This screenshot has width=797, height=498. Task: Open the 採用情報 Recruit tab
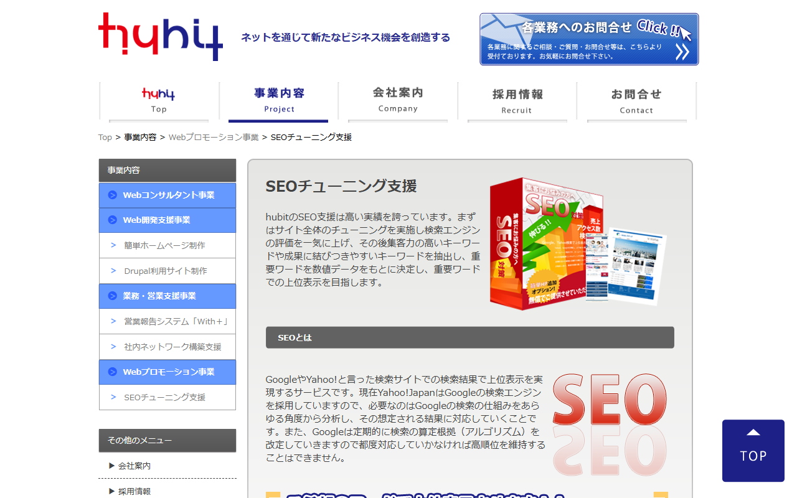(517, 101)
